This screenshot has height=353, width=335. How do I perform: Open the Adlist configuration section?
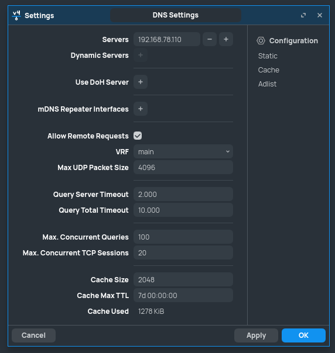267,84
